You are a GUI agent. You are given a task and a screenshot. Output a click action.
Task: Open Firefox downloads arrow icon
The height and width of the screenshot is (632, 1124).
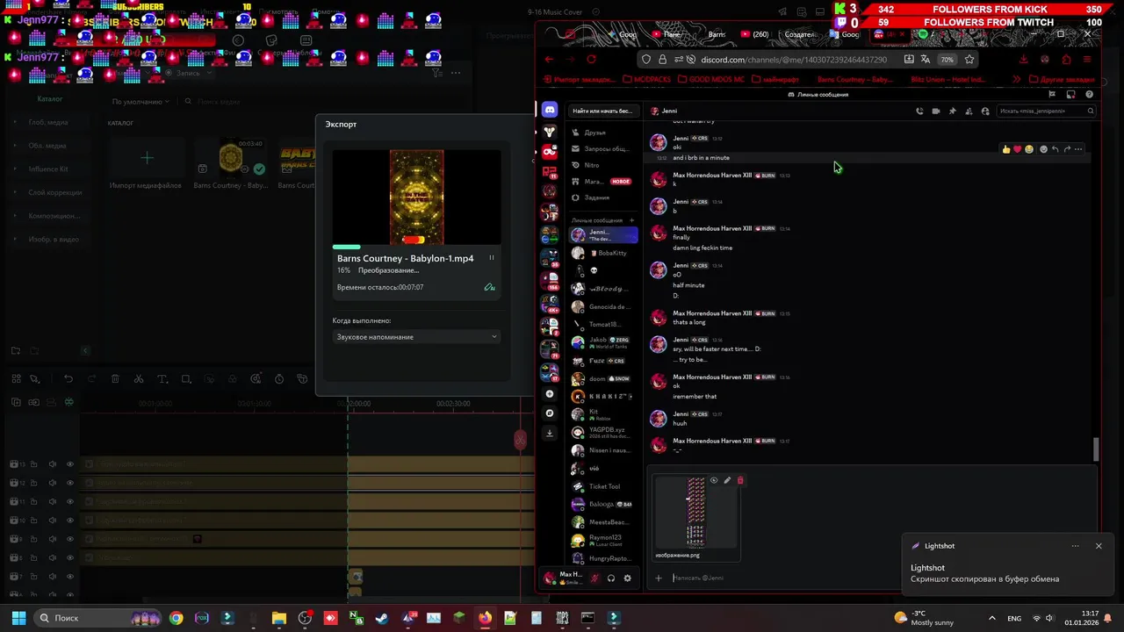1024,60
